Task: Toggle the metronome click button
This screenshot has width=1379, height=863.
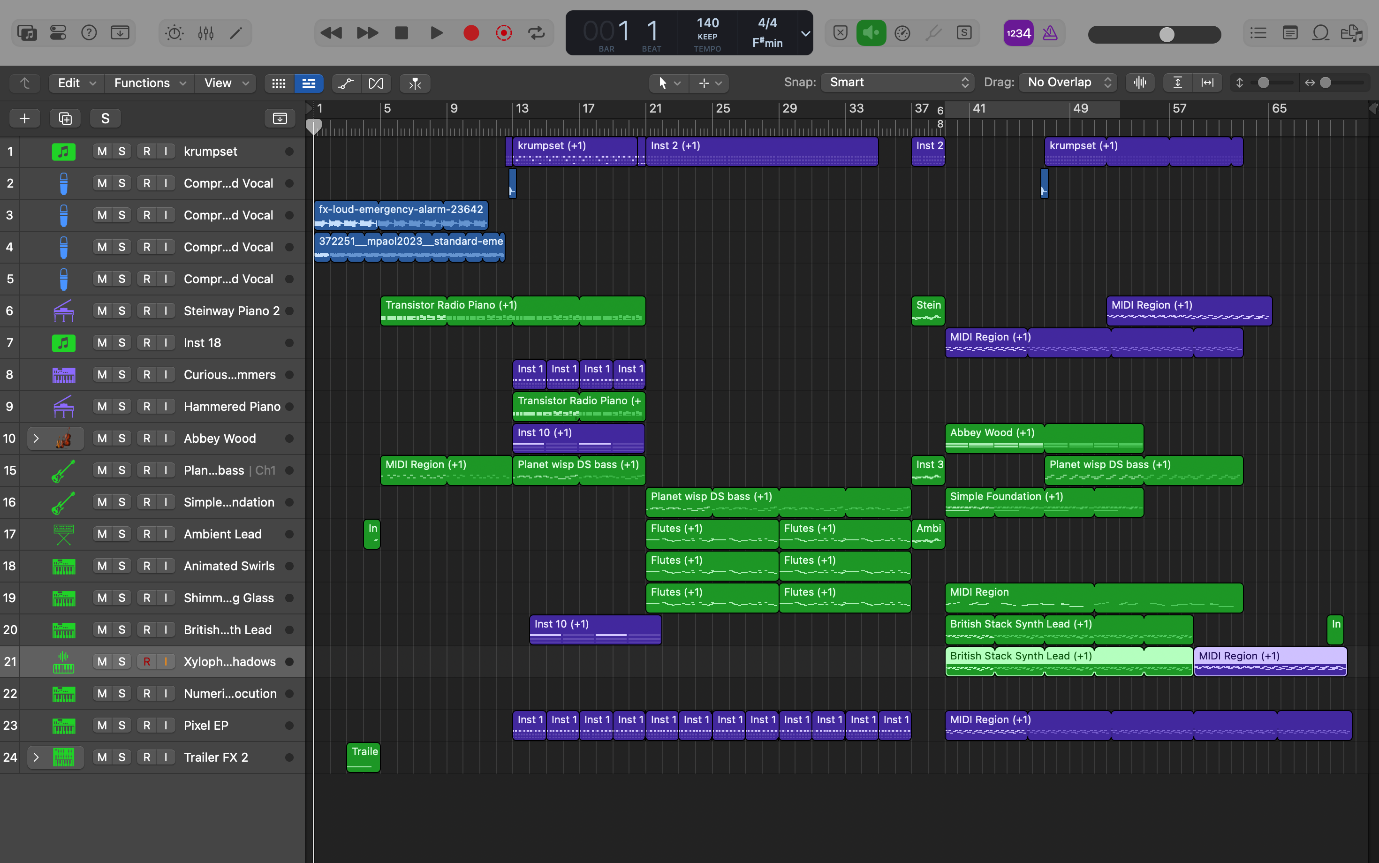Action: coord(1050,33)
